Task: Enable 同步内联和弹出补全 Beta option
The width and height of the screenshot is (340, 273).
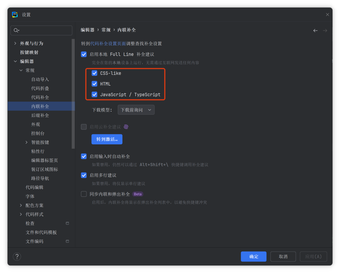Action: coord(84,194)
